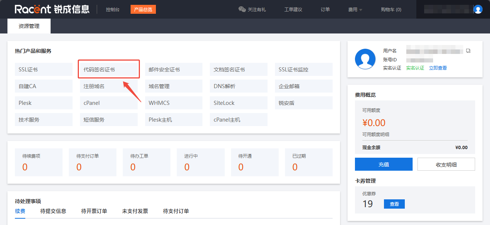Click the 充值 button
This screenshot has height=225, width=490.
[384, 164]
